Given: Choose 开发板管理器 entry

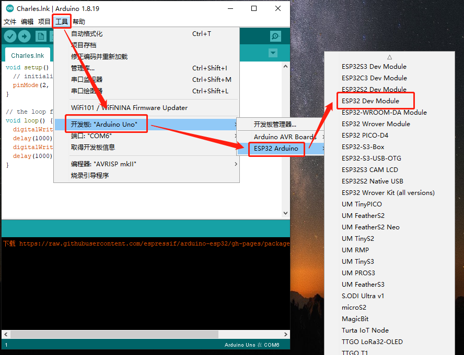Looking at the screenshot, I should click(x=275, y=125).
